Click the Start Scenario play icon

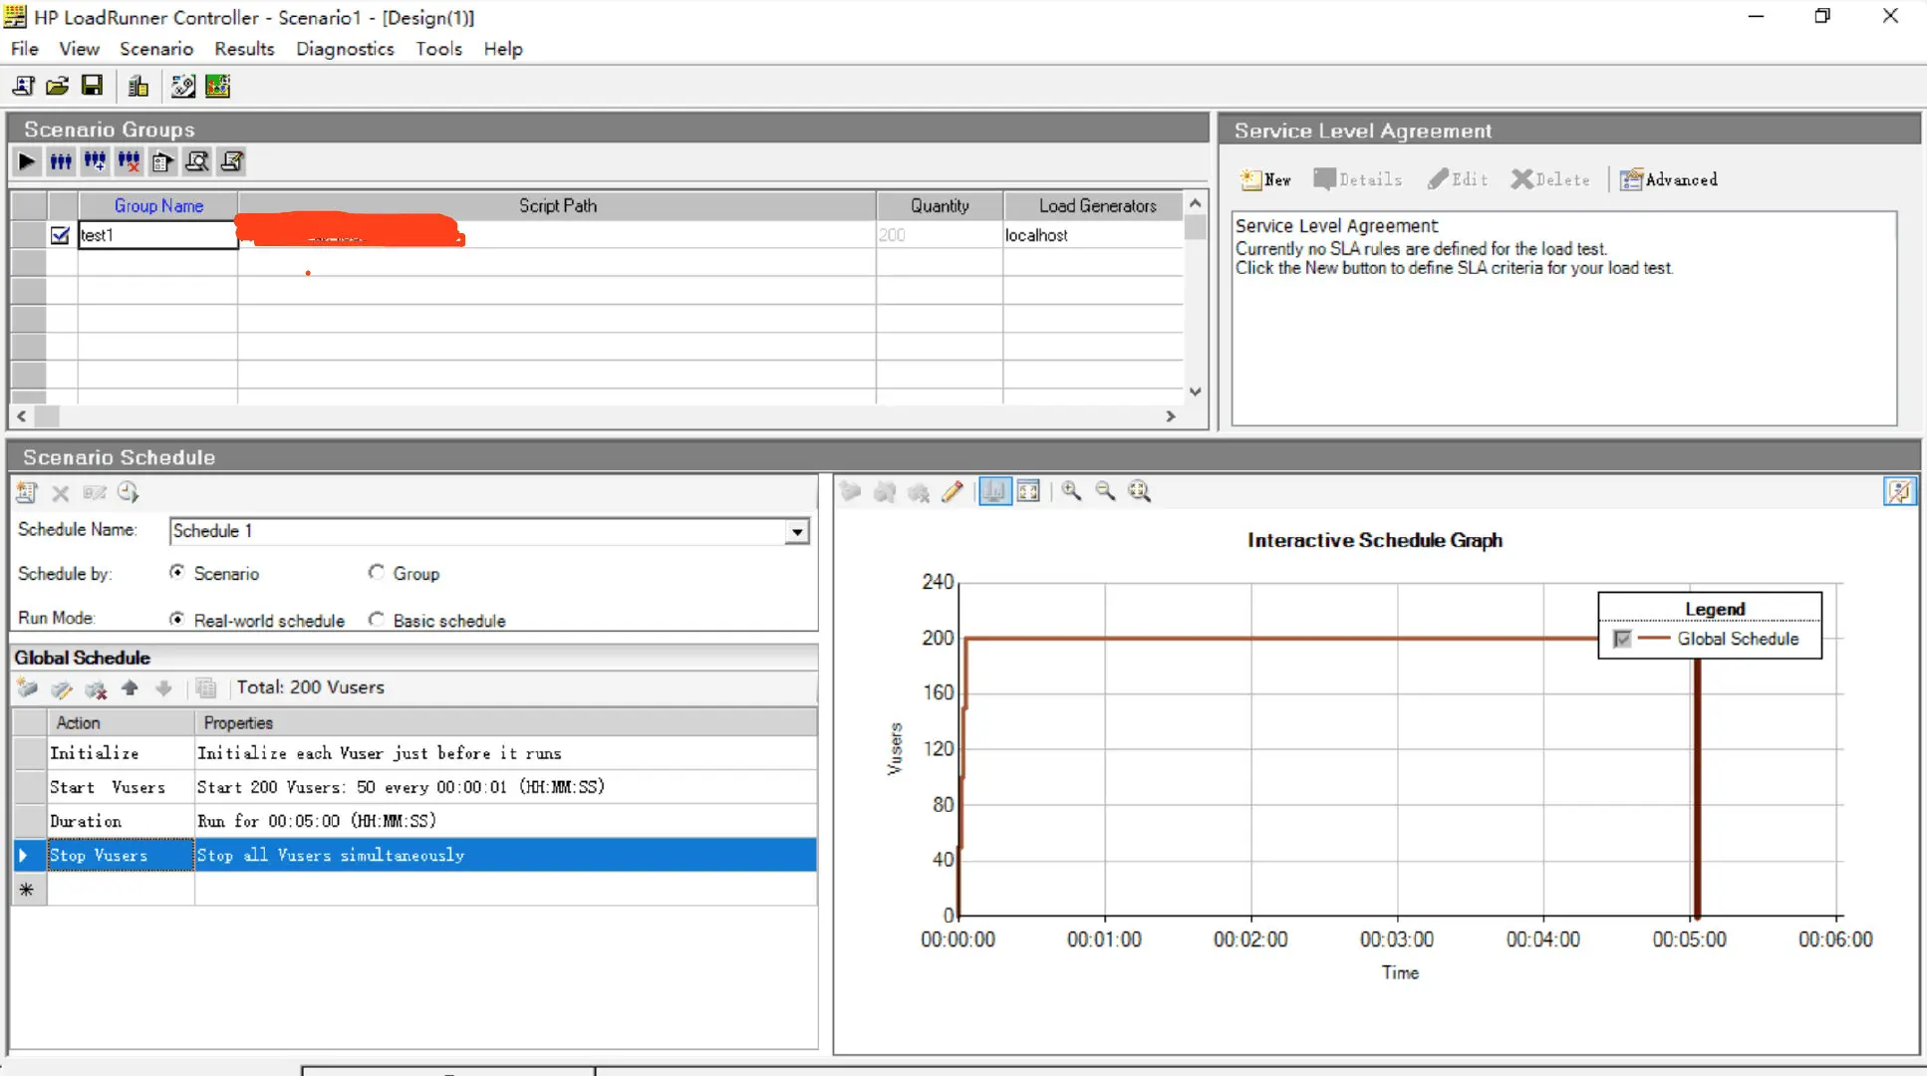point(27,161)
